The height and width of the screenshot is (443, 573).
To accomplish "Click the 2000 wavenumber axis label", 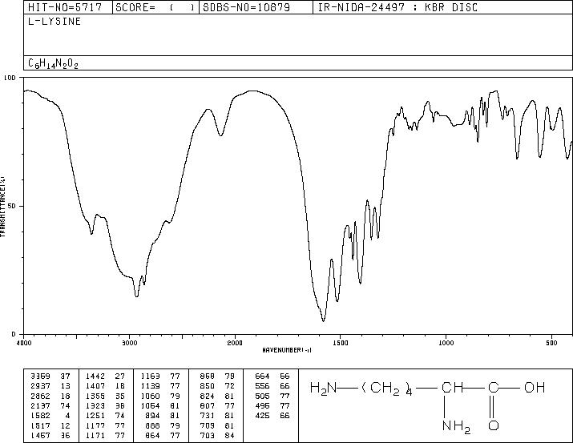I will click(235, 343).
